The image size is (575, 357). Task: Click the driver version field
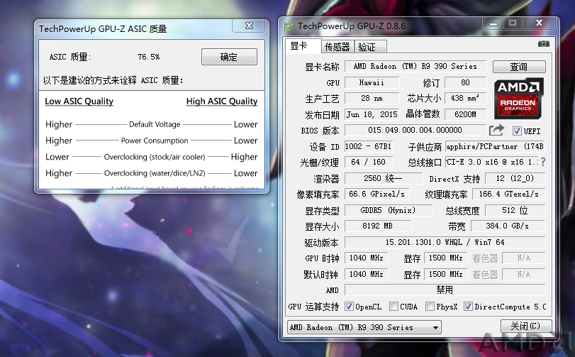[x=445, y=242]
